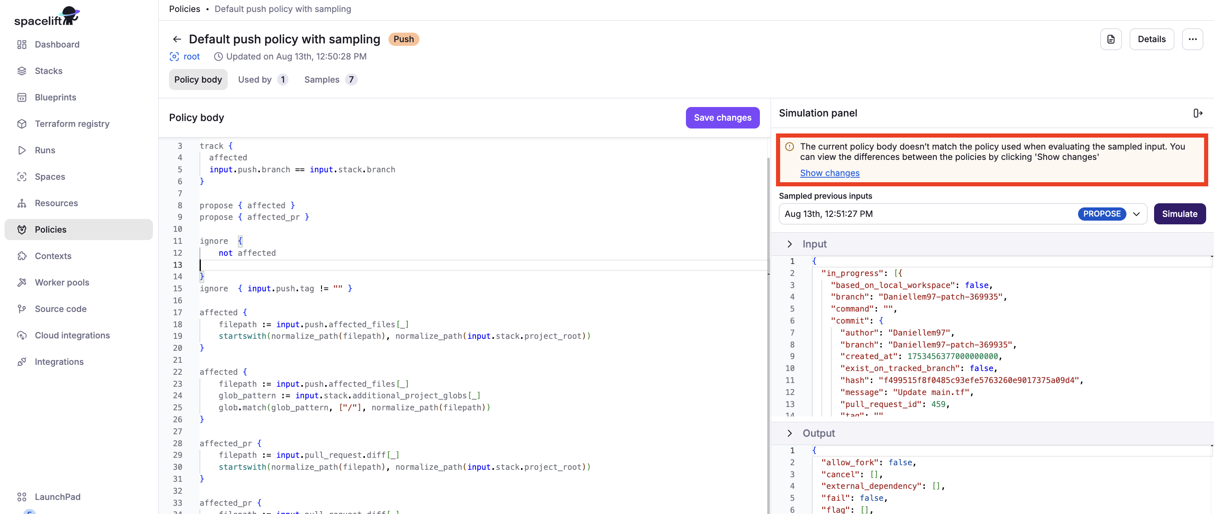
Task: Click the Policies breadcrumb link
Action: pyautogui.click(x=184, y=9)
